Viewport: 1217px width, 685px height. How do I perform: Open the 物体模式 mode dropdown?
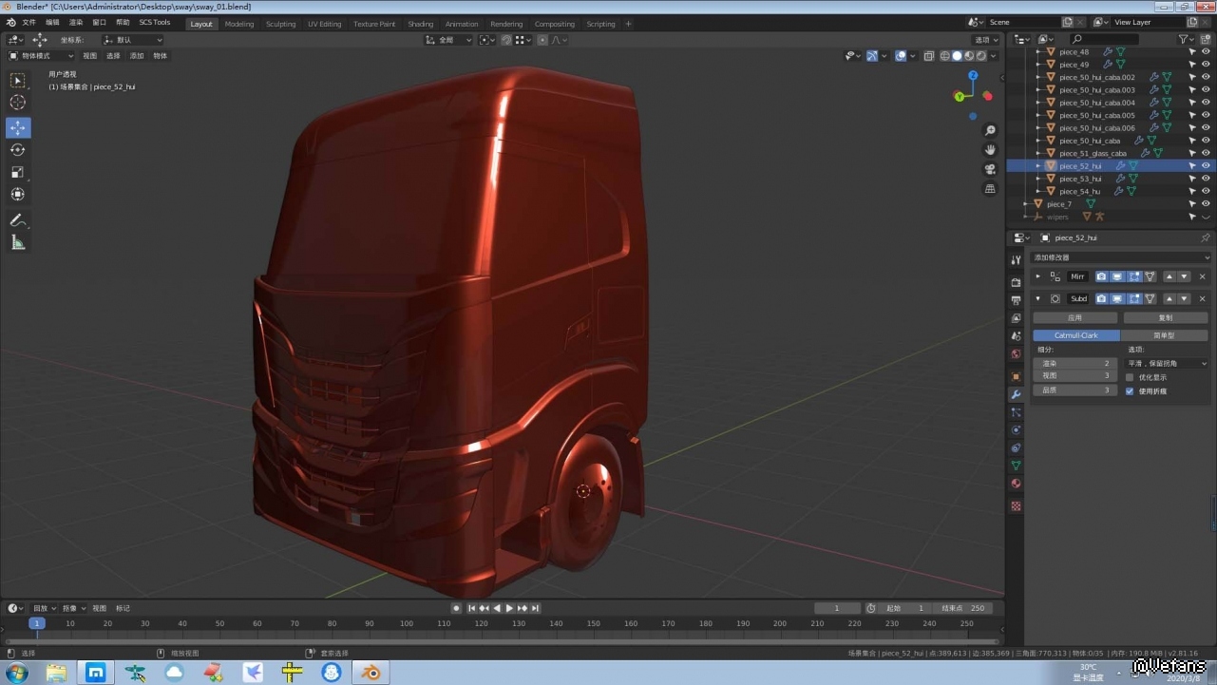42,56
